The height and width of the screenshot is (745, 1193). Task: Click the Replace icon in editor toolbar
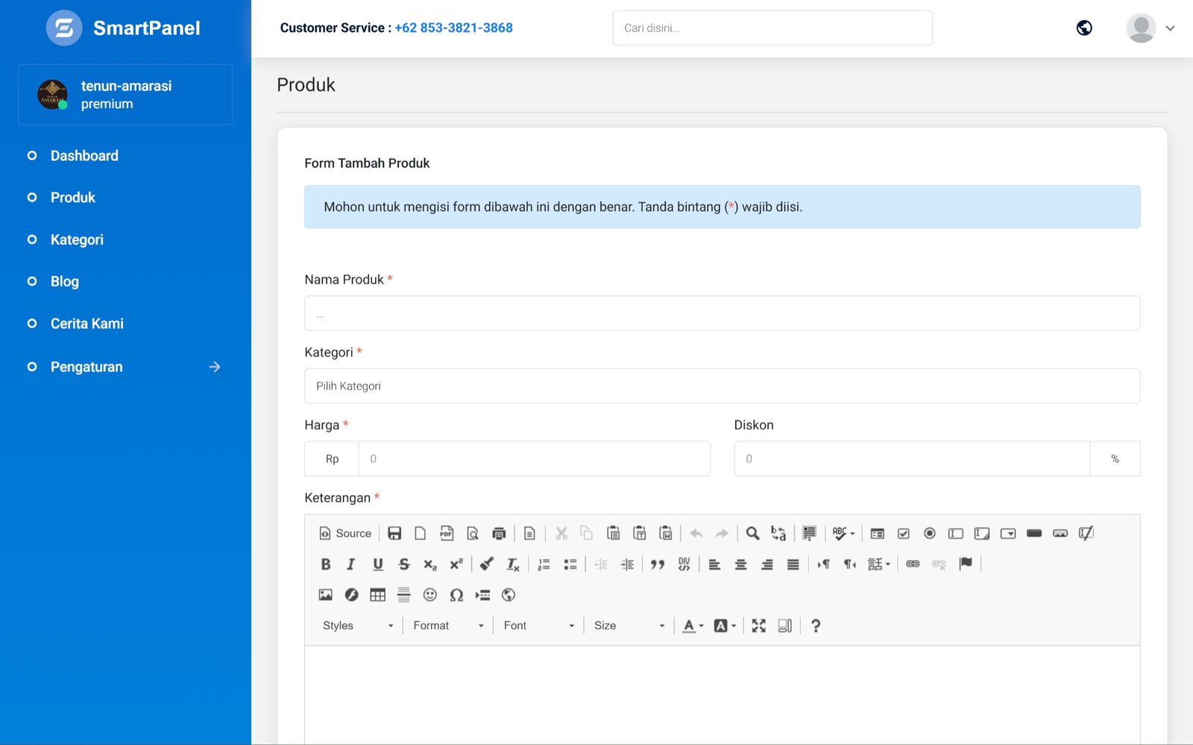pos(778,533)
